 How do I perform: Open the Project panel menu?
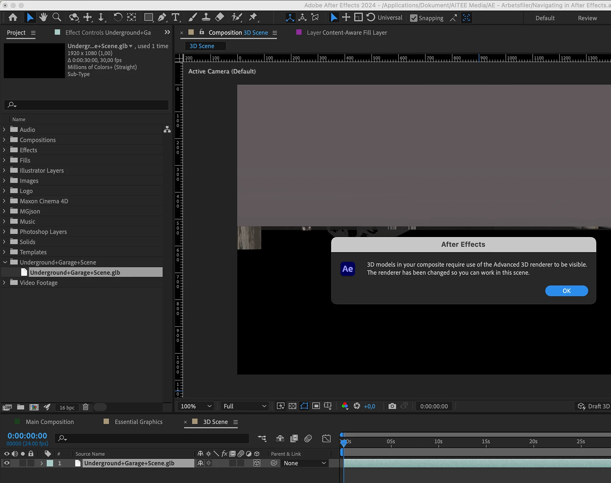[33, 33]
